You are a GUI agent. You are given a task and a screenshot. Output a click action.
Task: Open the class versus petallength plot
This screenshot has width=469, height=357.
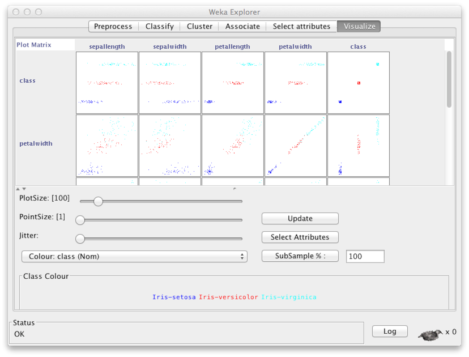tap(233, 83)
